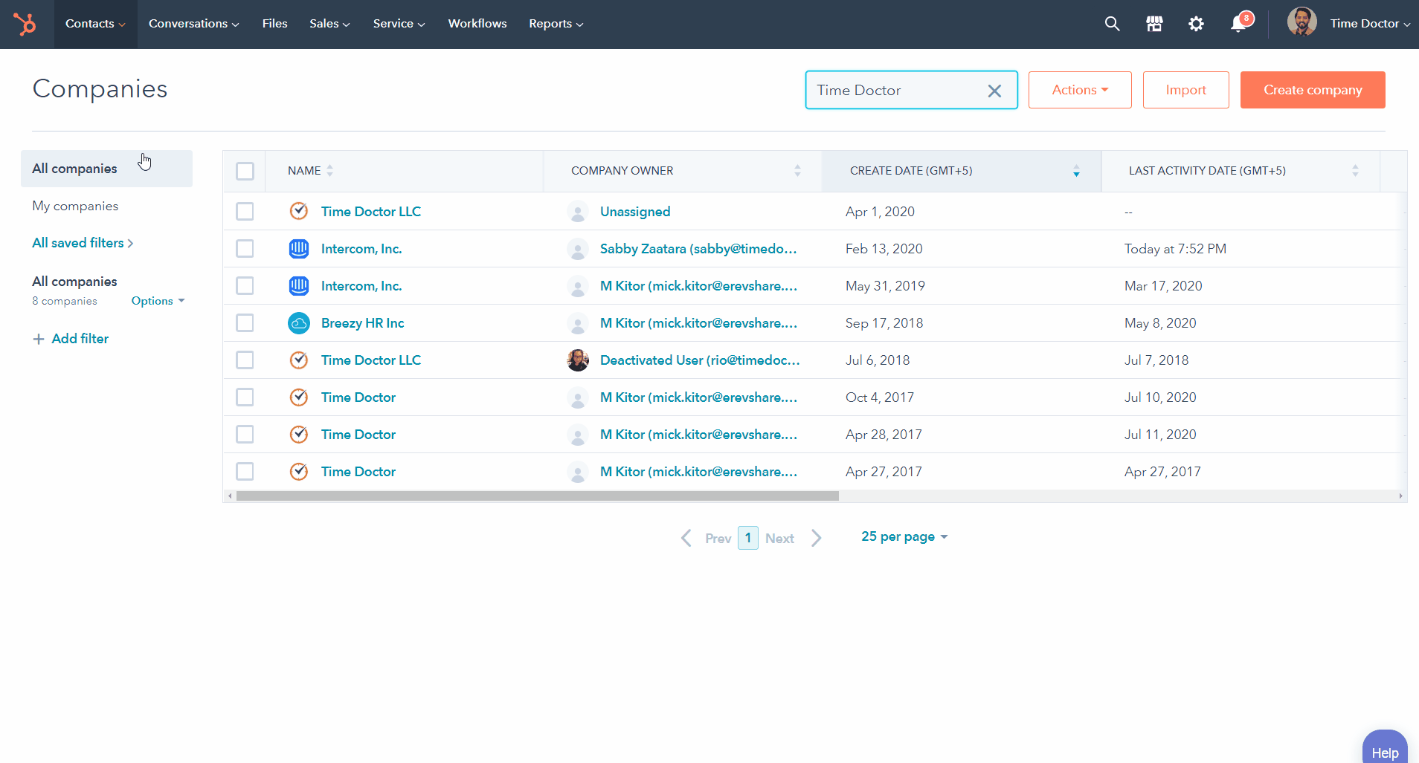The image size is (1419, 763).
Task: Open the Time Doctor account dropdown
Action: 1370,24
